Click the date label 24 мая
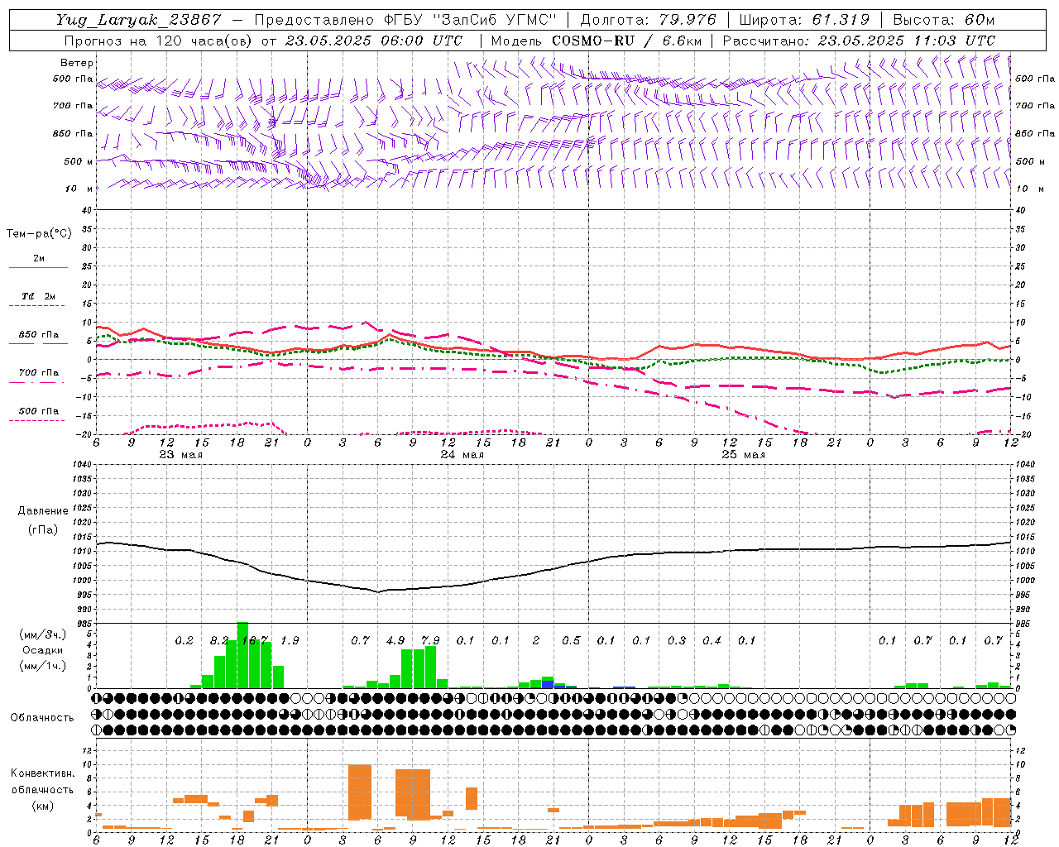 click(462, 454)
